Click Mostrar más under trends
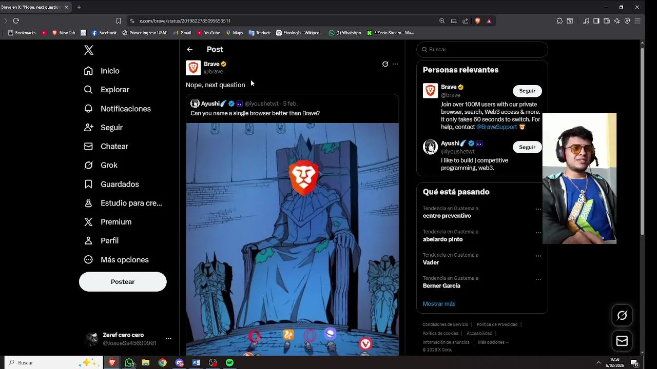The image size is (657, 369). 439,304
